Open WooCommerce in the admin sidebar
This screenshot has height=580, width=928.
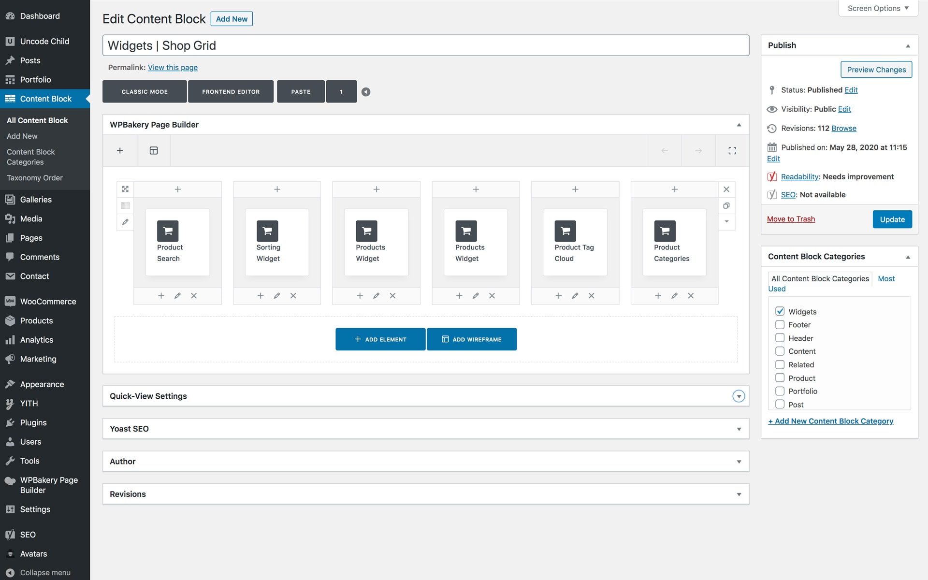pyautogui.click(x=48, y=301)
